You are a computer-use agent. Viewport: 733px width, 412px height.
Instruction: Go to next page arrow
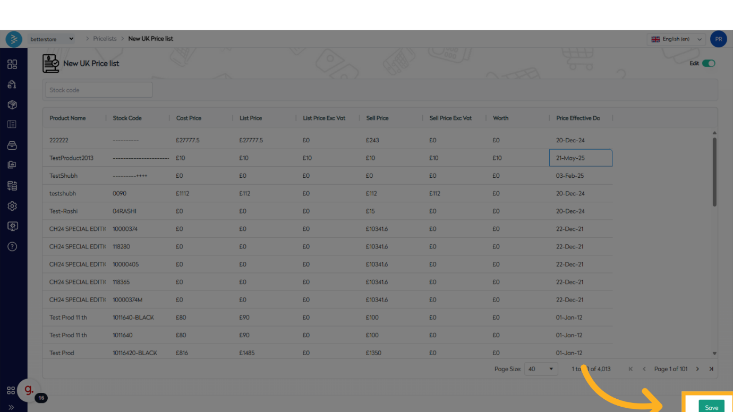click(x=697, y=369)
